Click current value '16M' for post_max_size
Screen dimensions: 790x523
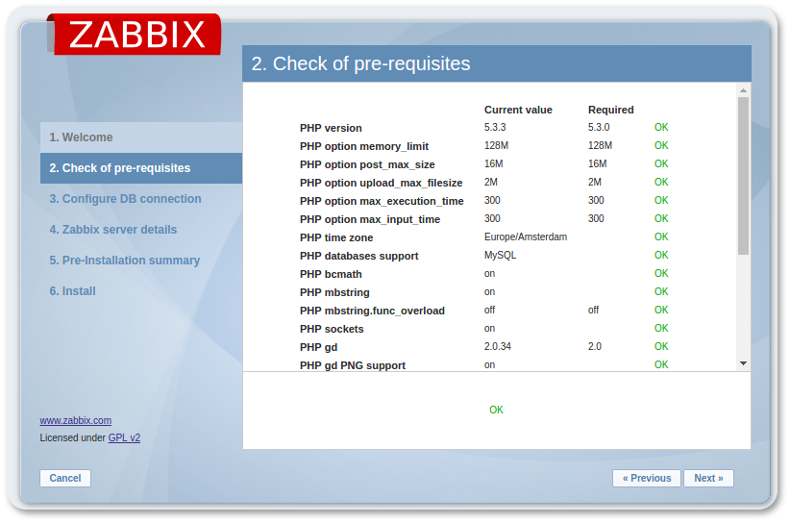click(493, 163)
